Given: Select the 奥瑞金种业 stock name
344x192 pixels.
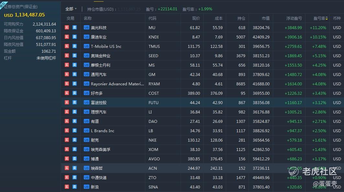Looking at the screenshot, I should click(x=101, y=56).
